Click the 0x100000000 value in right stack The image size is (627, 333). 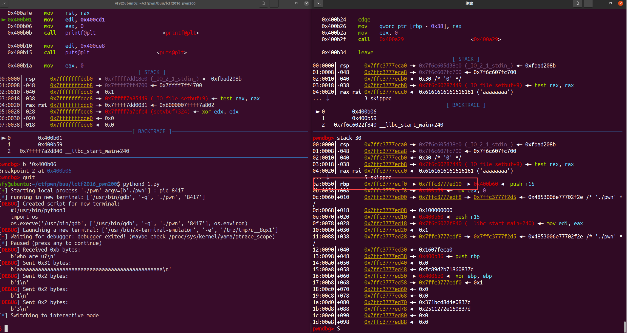[436, 210]
